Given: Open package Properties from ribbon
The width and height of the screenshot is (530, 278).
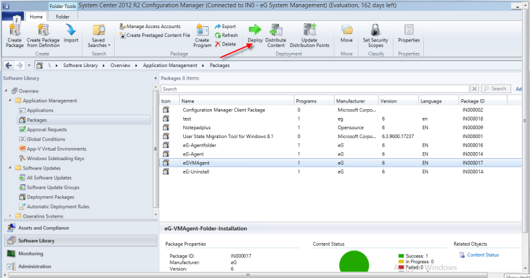Looking at the screenshot, I should click(x=409, y=33).
